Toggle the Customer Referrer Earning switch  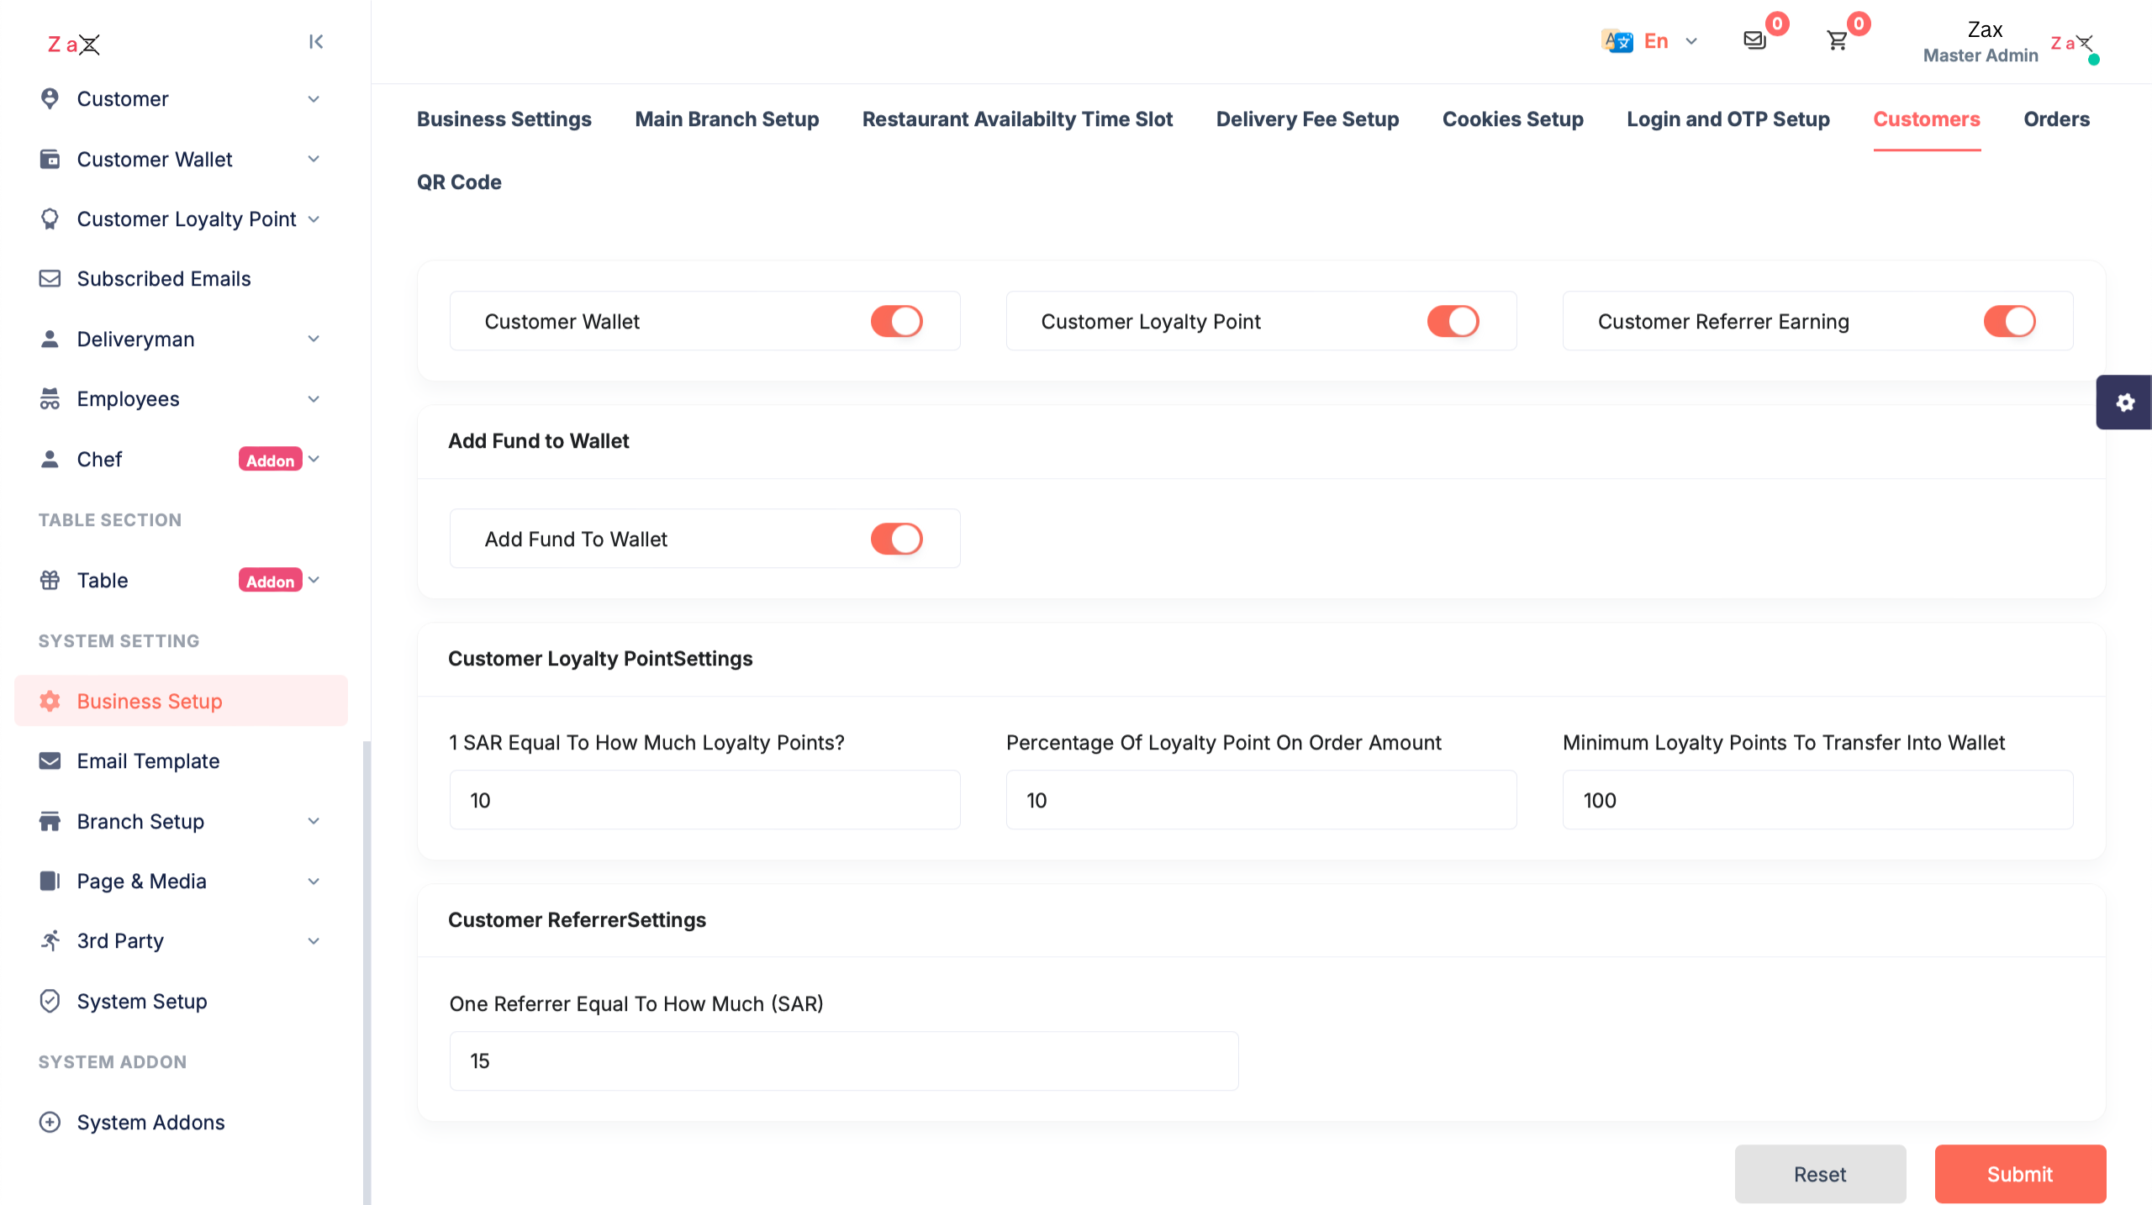pyautogui.click(x=2009, y=321)
